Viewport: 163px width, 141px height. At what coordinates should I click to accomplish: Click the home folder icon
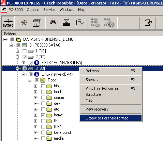[49, 115]
